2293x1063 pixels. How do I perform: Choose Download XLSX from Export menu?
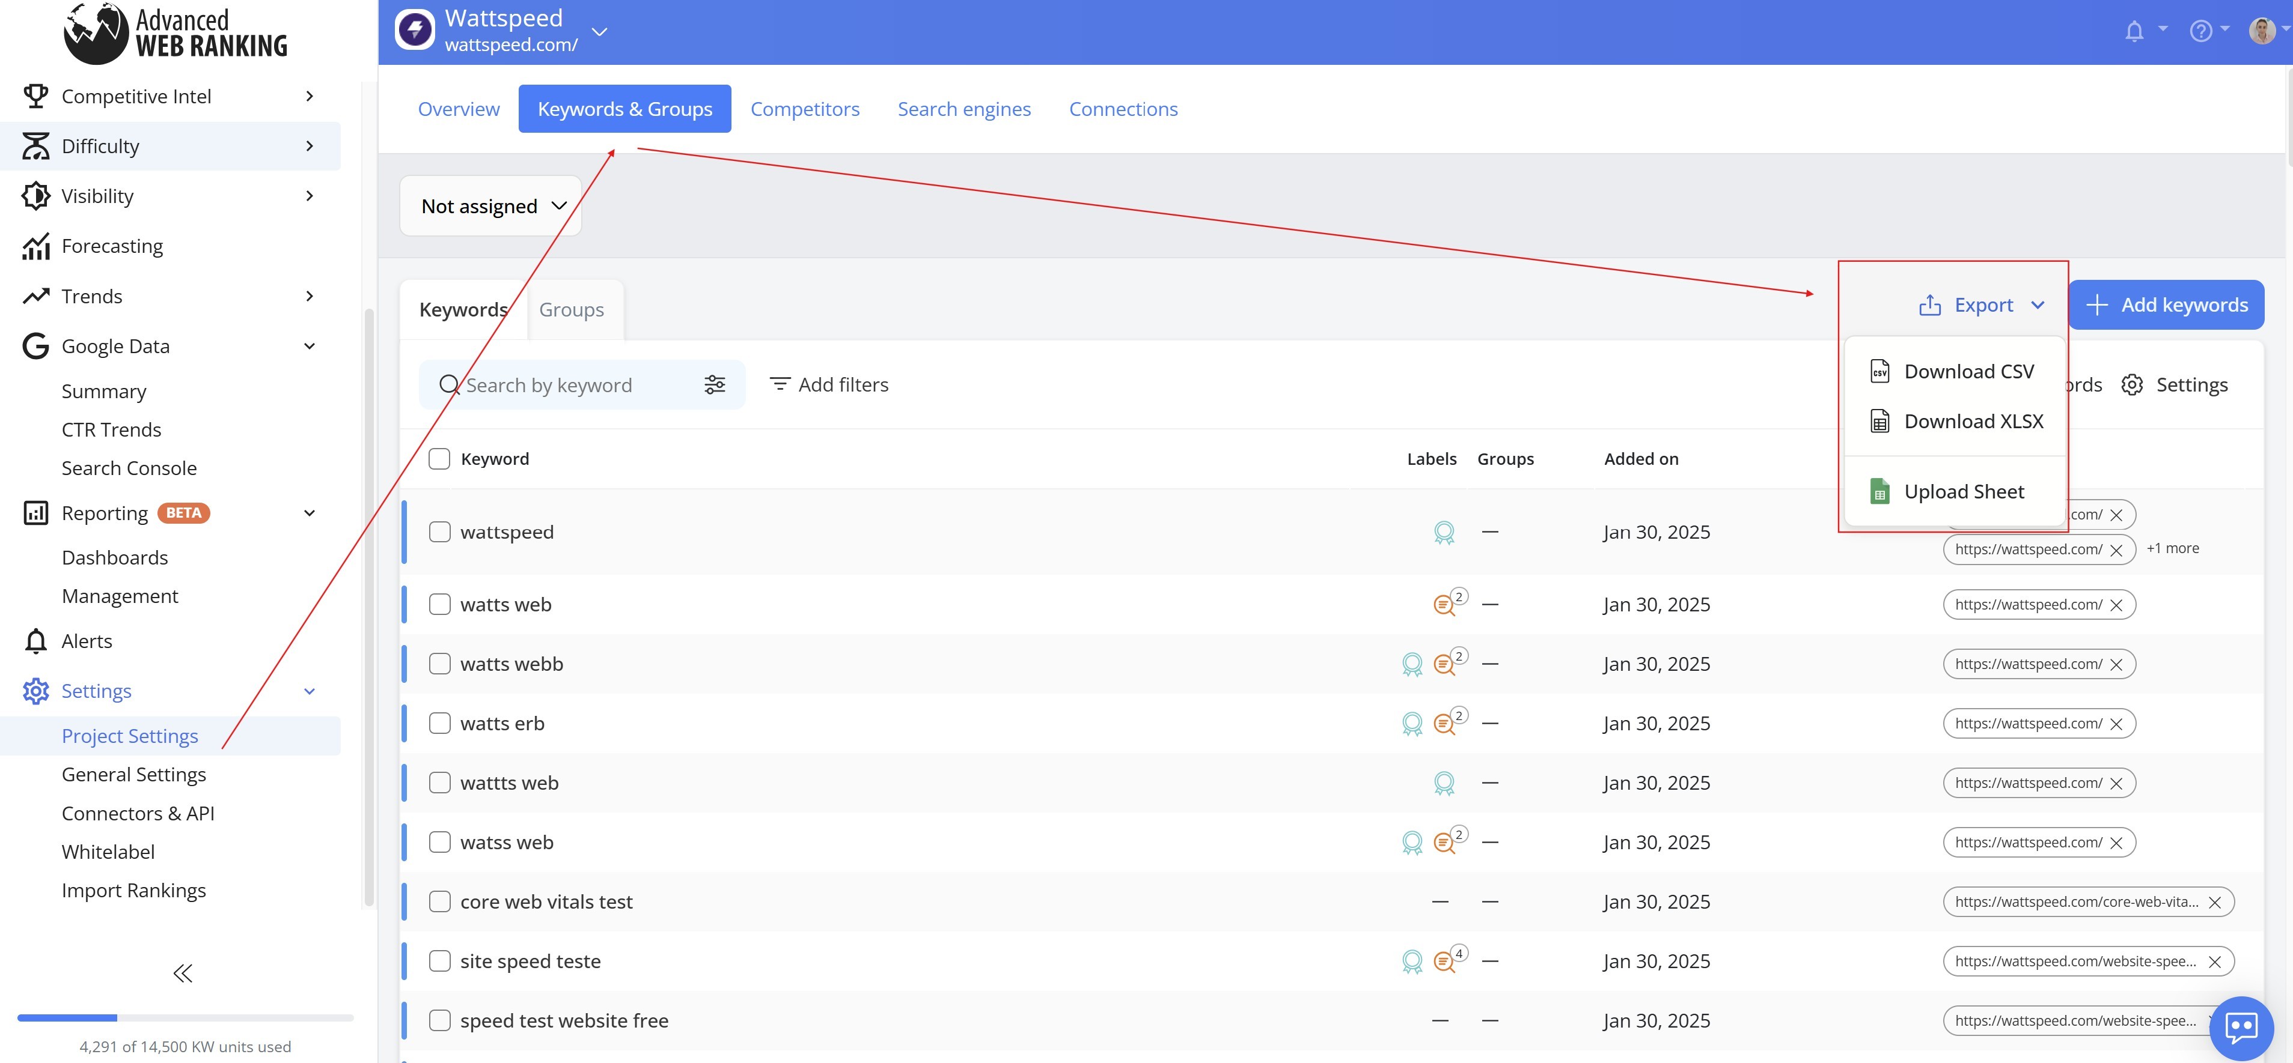1954,422
